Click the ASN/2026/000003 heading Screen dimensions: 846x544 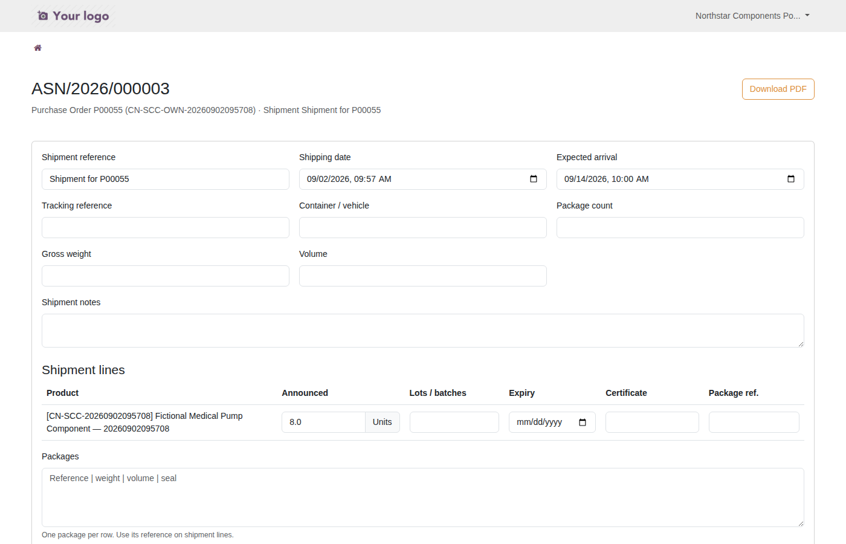pyautogui.click(x=100, y=89)
